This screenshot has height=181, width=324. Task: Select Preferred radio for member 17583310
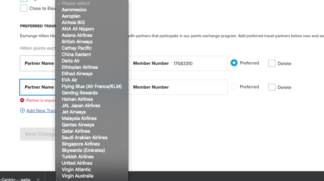click(234, 63)
